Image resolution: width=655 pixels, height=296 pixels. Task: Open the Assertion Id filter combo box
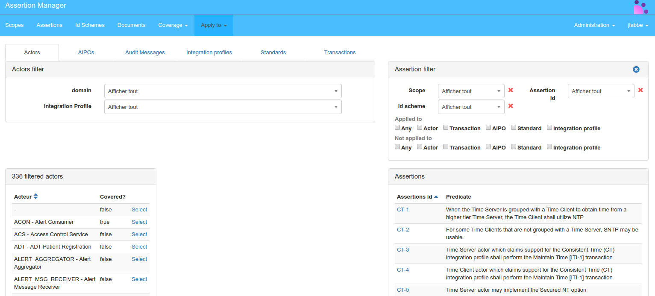coord(600,91)
